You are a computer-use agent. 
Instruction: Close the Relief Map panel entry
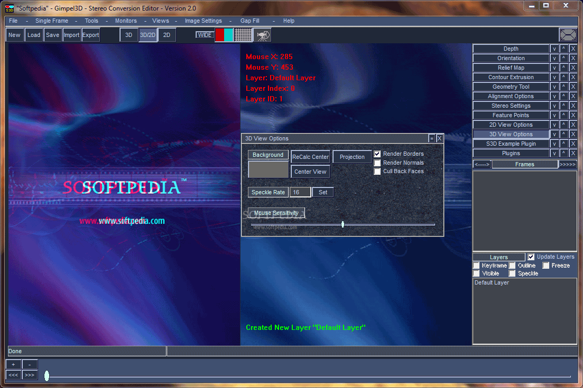573,68
